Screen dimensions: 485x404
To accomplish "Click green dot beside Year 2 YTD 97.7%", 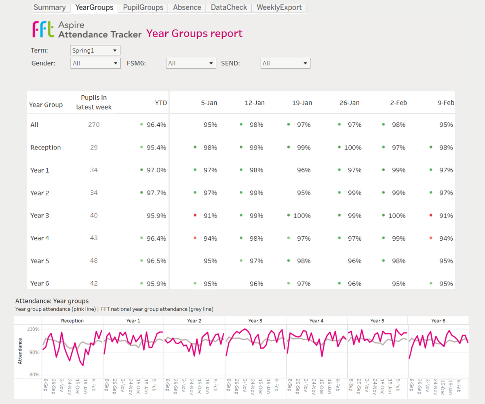I will coord(141,193).
